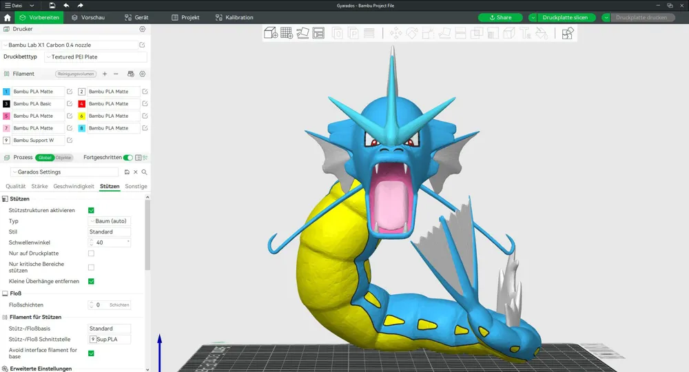
Task: Toggle the Fortgeschritten switch
Action: point(128,157)
